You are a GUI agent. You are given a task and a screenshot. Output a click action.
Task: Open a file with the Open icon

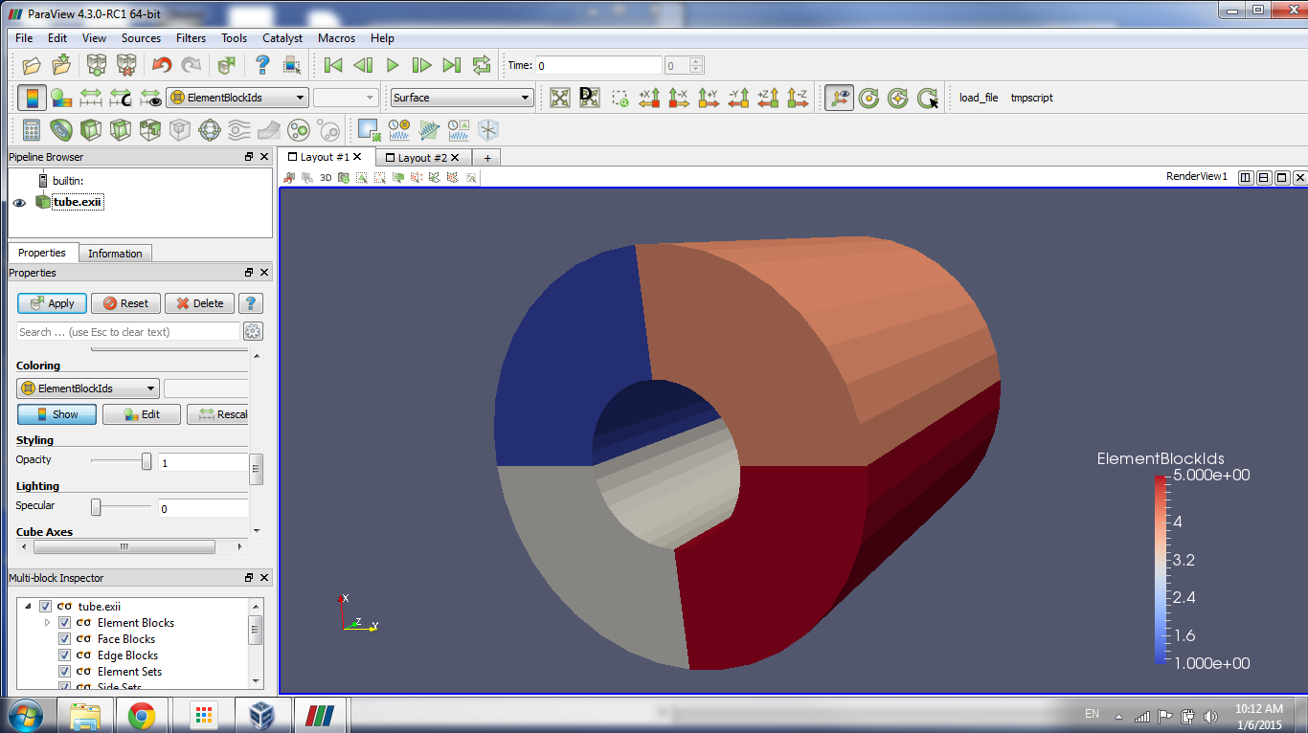pyautogui.click(x=32, y=65)
